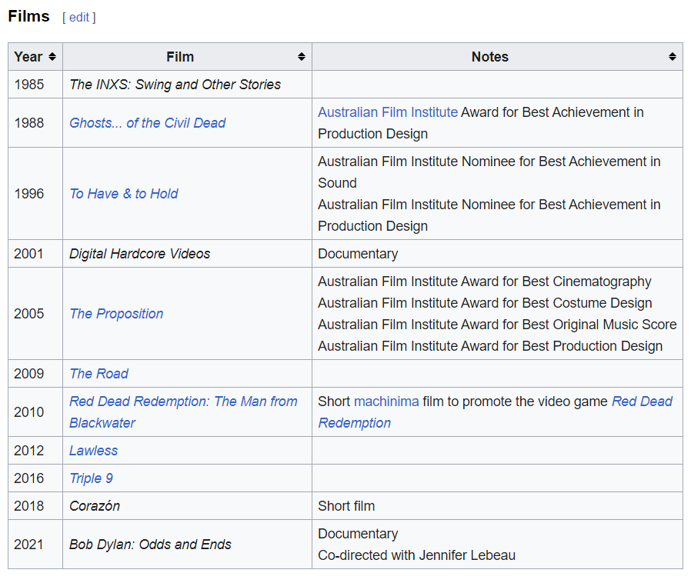Open Ghosts... of the Civil Dead link
Screen dimensions: 691x583
148,123
